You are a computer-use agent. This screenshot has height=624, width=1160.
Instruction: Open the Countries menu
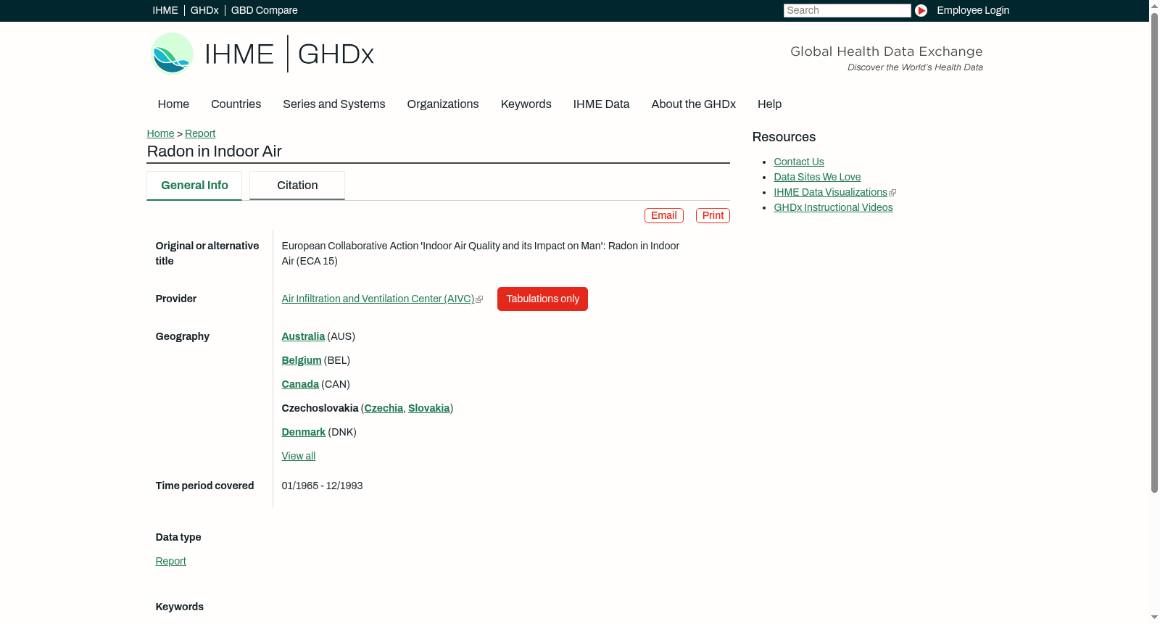click(x=236, y=104)
